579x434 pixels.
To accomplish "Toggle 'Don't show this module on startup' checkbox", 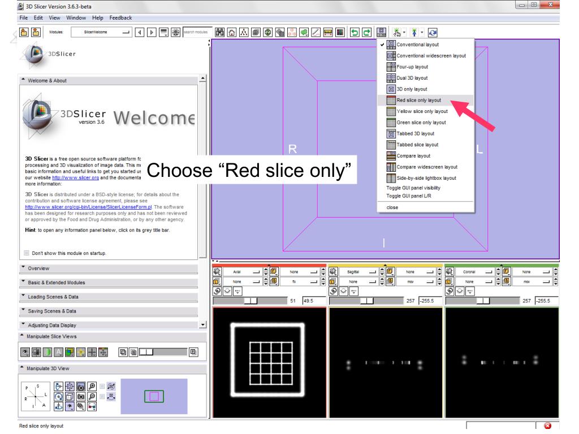I will coord(26,253).
